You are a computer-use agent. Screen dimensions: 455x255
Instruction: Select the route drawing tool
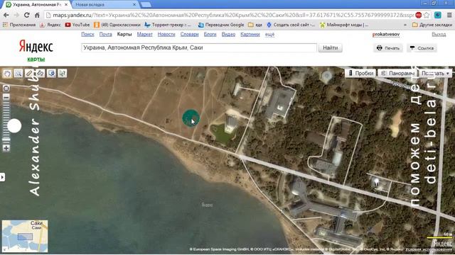[41, 74]
